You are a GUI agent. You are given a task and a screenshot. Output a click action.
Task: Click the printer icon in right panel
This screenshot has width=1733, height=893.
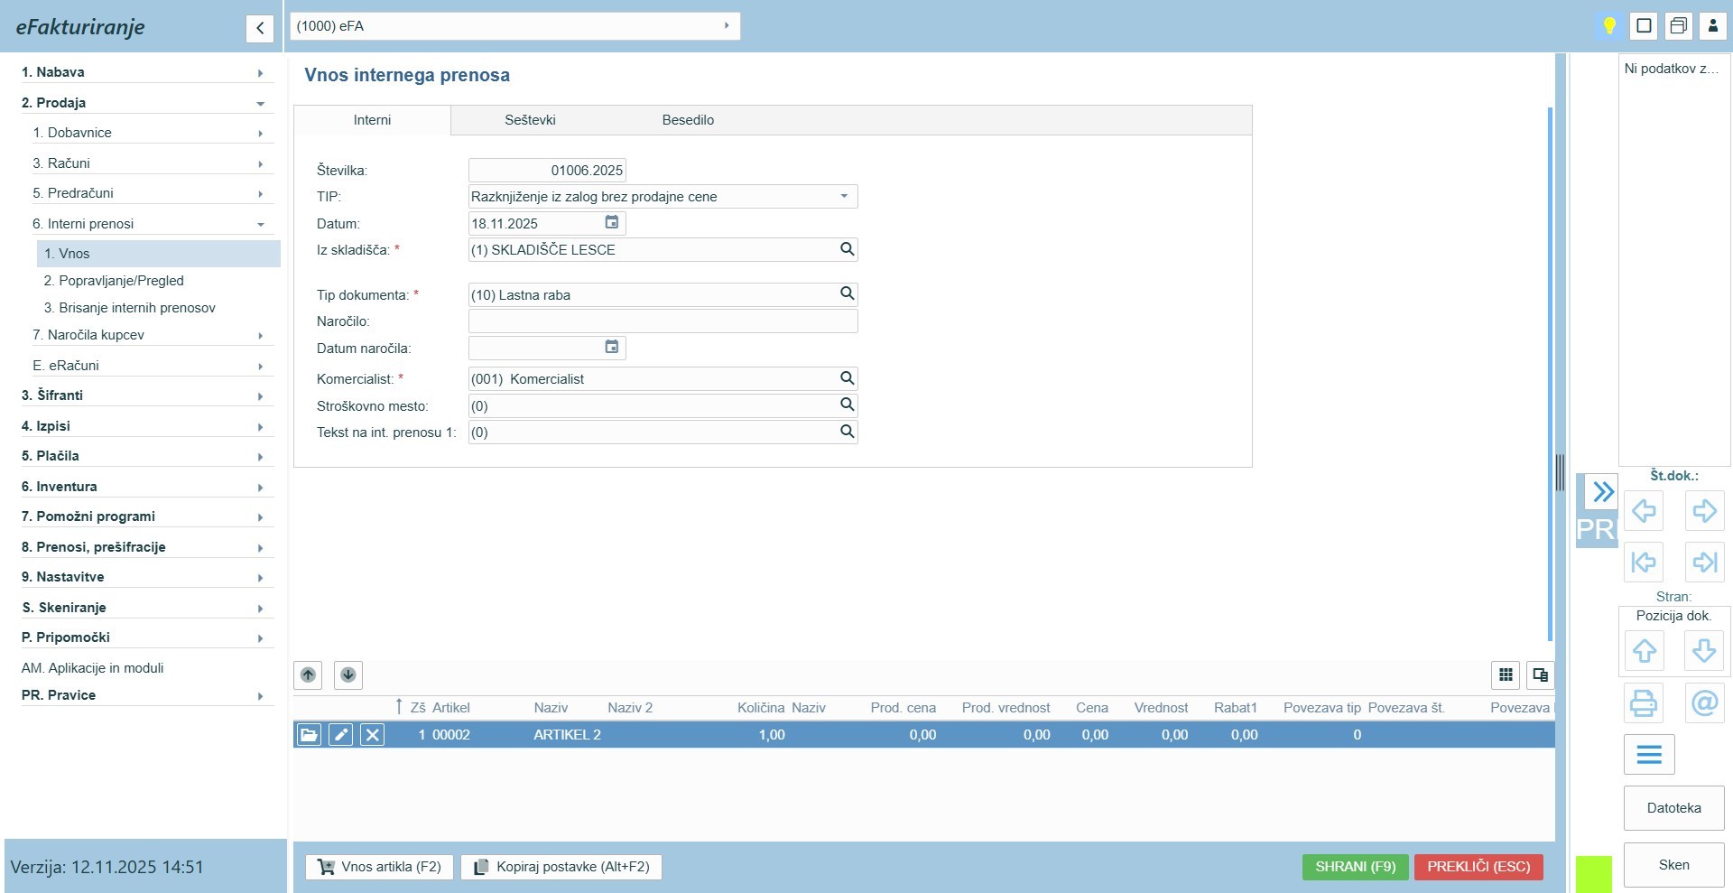click(1643, 702)
